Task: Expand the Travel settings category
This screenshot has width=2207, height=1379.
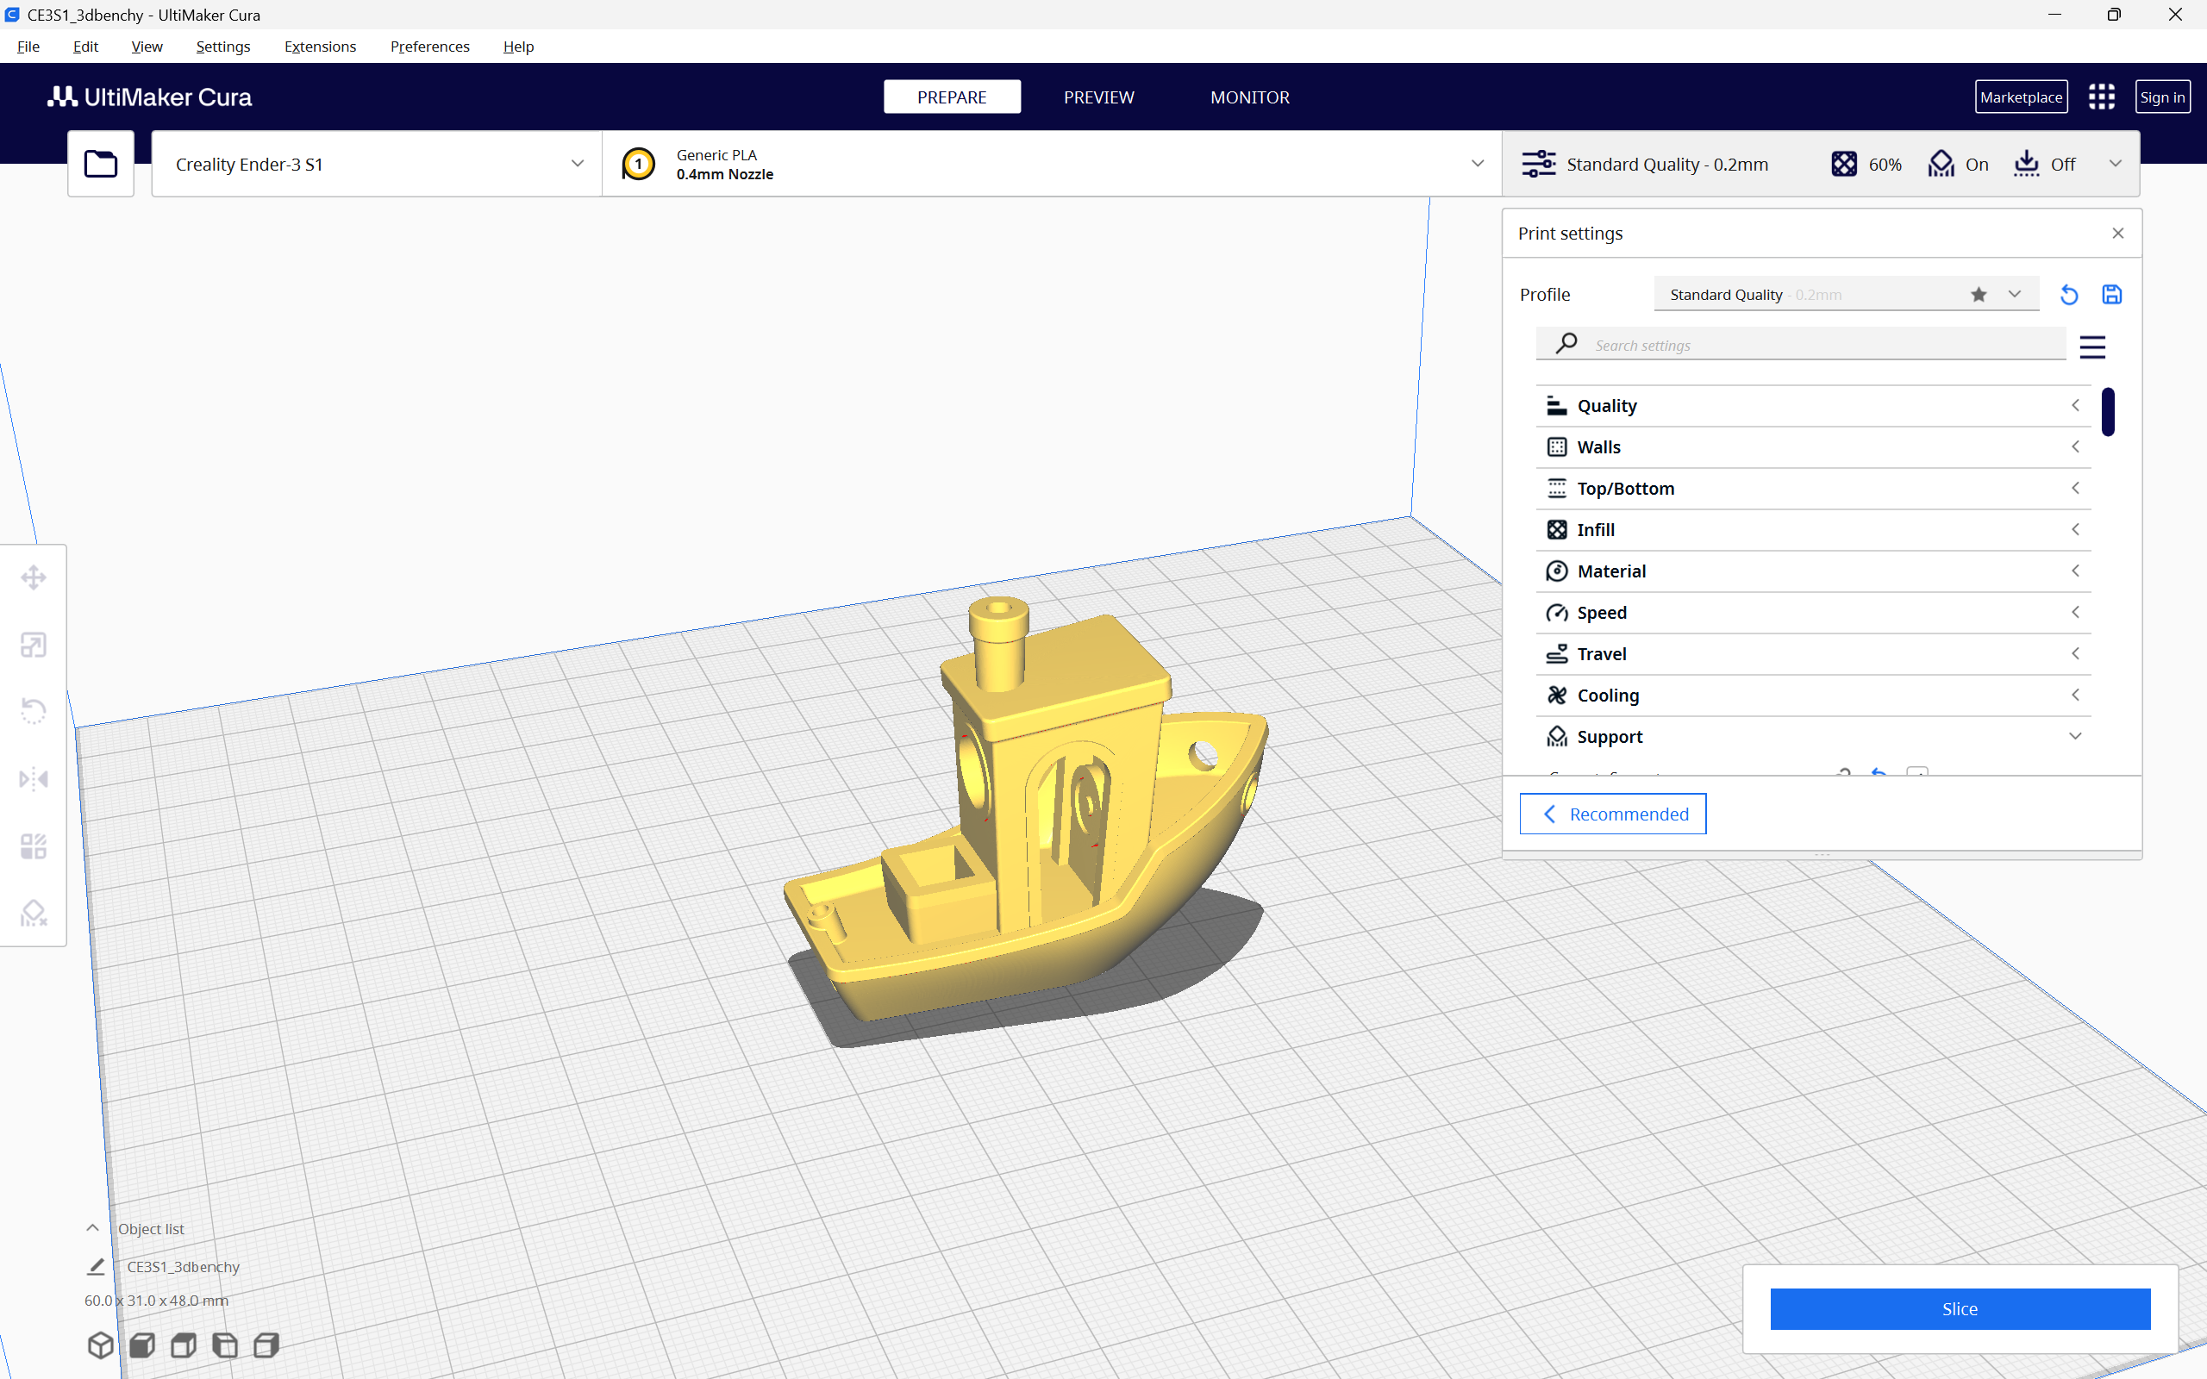Action: coord(1813,654)
